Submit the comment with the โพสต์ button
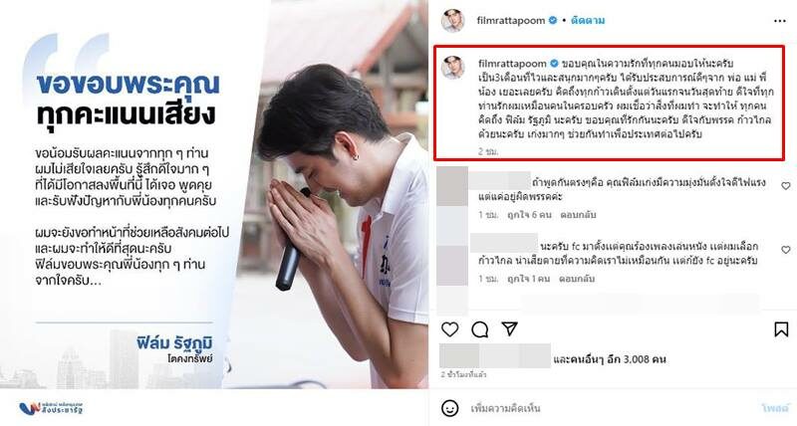Screen dimensions: 797x426 [x=775, y=408]
